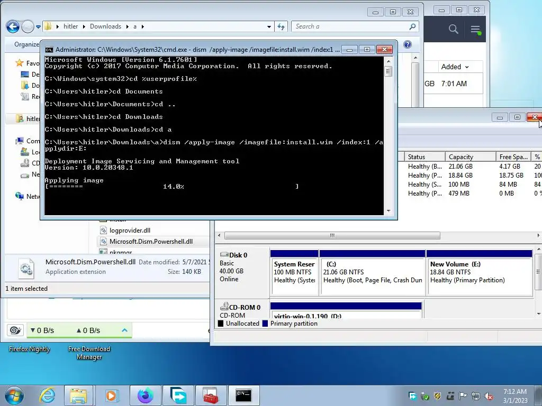The image size is (542, 406).
Task: Select 'Downloads' in the address breadcrumb
Action: tap(105, 26)
